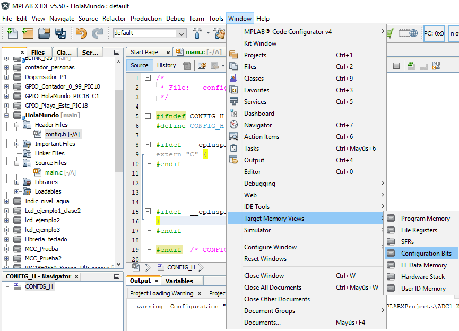459x331 pixels.
Task: Expand the Important Files folder
Action: click(16, 144)
